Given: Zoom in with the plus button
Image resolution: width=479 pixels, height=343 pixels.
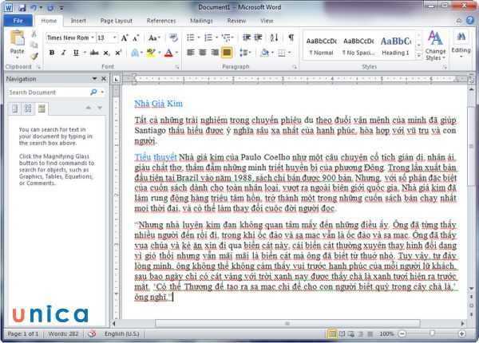Looking at the screenshot, I should point(461,333).
